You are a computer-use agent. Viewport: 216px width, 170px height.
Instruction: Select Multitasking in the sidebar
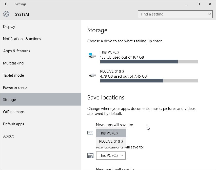point(41,63)
